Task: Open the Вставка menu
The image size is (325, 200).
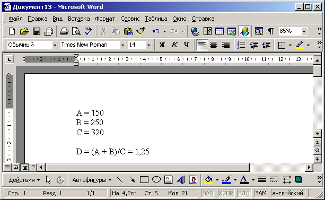Action: (x=79, y=19)
